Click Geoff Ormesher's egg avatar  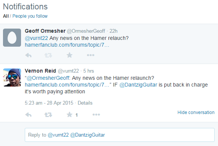click(12, 38)
